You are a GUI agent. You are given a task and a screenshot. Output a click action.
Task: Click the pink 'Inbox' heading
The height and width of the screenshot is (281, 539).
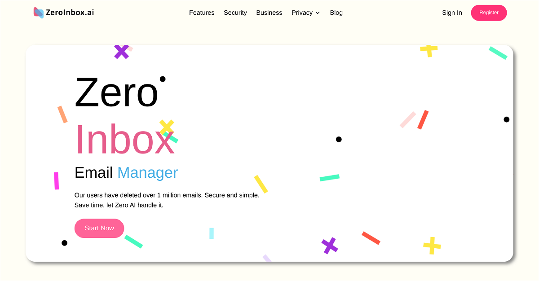(124, 139)
